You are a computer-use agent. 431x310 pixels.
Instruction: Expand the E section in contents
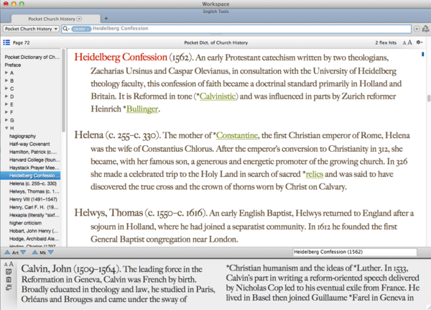6,104
